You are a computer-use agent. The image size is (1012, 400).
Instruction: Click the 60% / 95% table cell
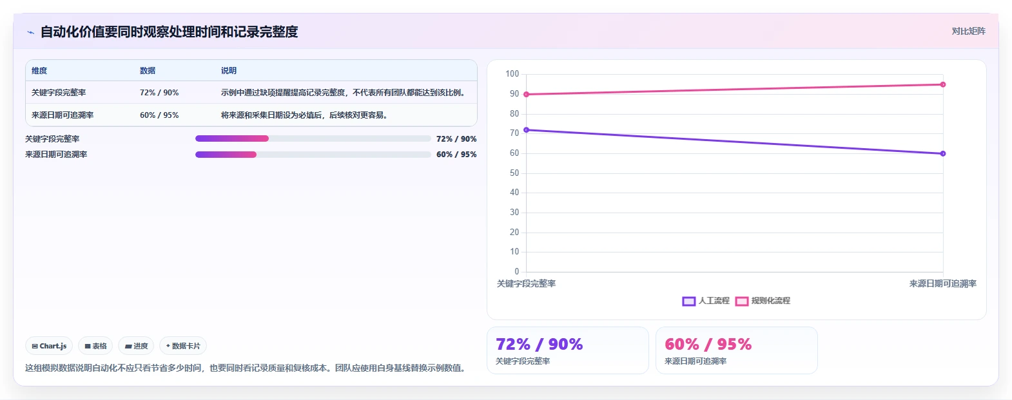tap(159, 115)
